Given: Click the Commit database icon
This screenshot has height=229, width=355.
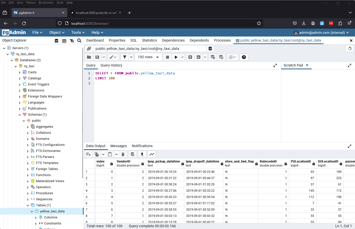Looking at the screenshot, I should pos(213,57).
